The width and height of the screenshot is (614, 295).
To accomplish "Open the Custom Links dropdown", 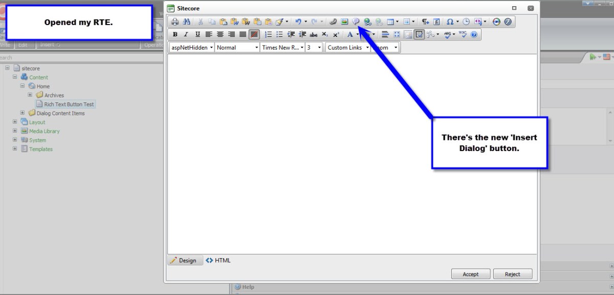I will tap(348, 48).
